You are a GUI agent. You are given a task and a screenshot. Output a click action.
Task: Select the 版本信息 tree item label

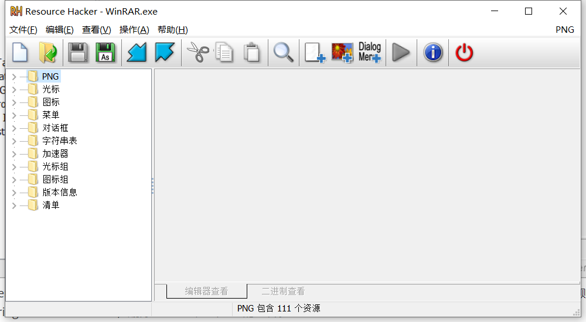click(60, 193)
